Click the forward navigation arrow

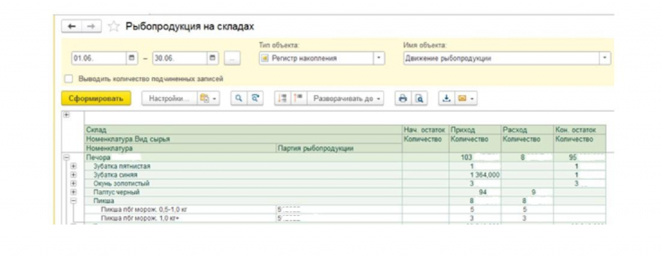(91, 27)
